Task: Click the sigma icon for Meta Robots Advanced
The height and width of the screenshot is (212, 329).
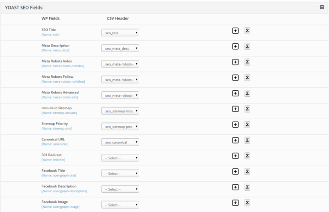Action: pyautogui.click(x=247, y=93)
